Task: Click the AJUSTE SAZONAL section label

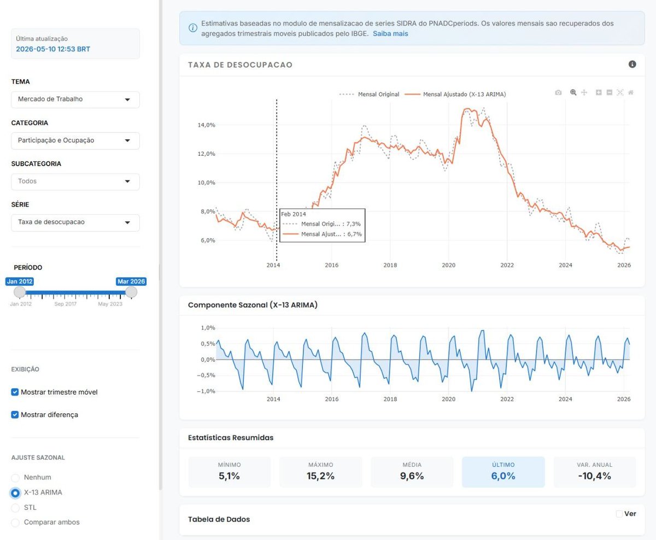Action: pyautogui.click(x=38, y=457)
